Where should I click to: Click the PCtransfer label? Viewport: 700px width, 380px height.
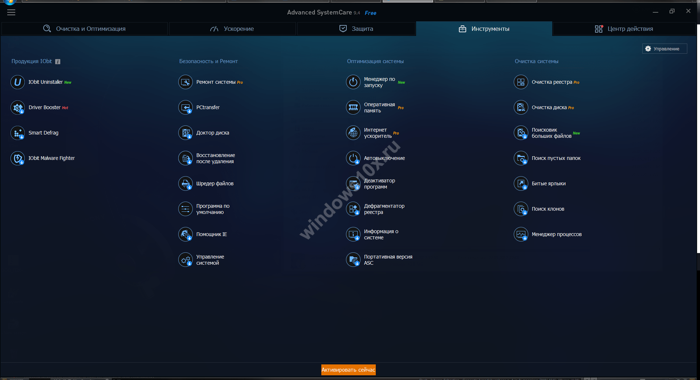tap(208, 107)
